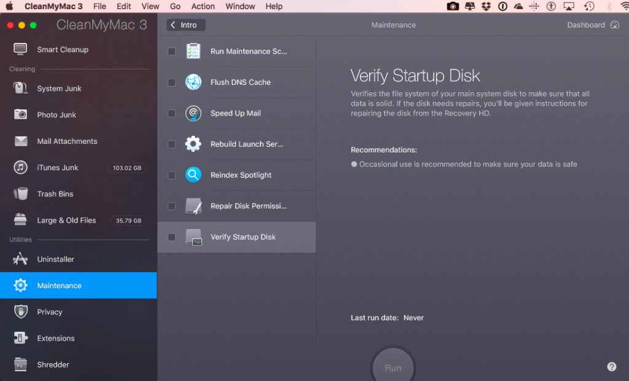The image size is (629, 381).
Task: Open AirPlay display menu bar icon
Action: (x=569, y=6)
